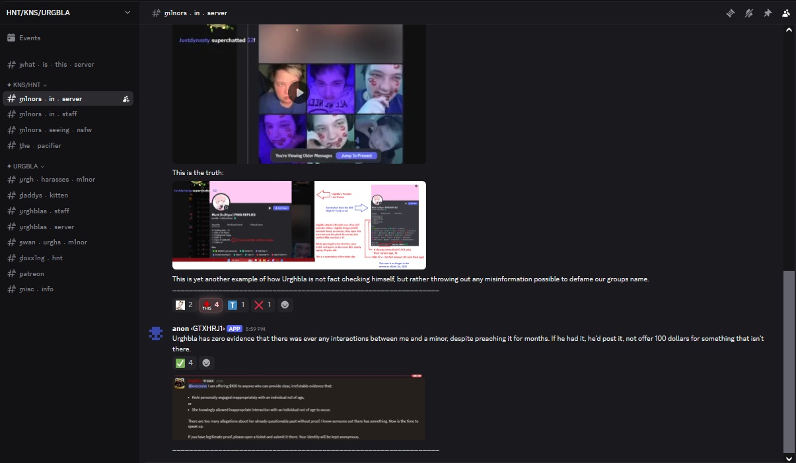Open the misc . info channel
The height and width of the screenshot is (463, 796).
69,289
